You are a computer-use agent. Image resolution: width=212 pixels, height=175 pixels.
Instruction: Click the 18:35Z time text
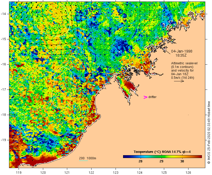click(x=181, y=55)
